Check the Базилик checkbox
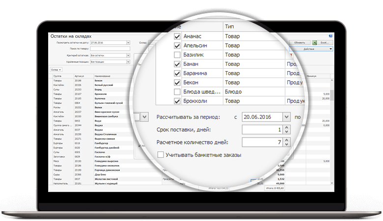Image resolution: width=383 pixels, height=221 pixels. (177, 55)
